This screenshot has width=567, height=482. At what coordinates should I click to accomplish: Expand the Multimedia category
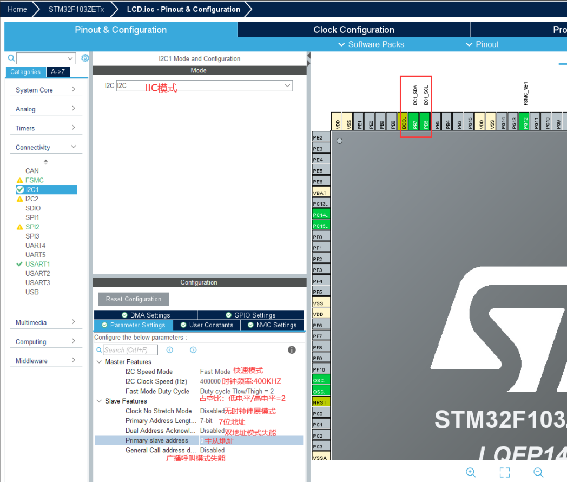pos(46,322)
